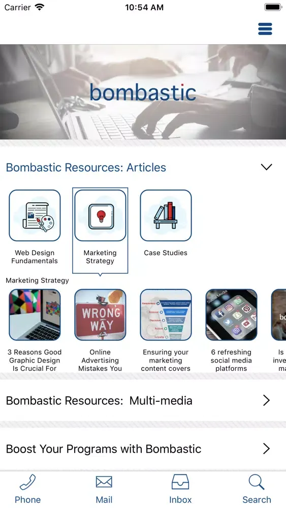Tap the Inbox tray icon
This screenshot has height=508, width=286.
[180, 482]
